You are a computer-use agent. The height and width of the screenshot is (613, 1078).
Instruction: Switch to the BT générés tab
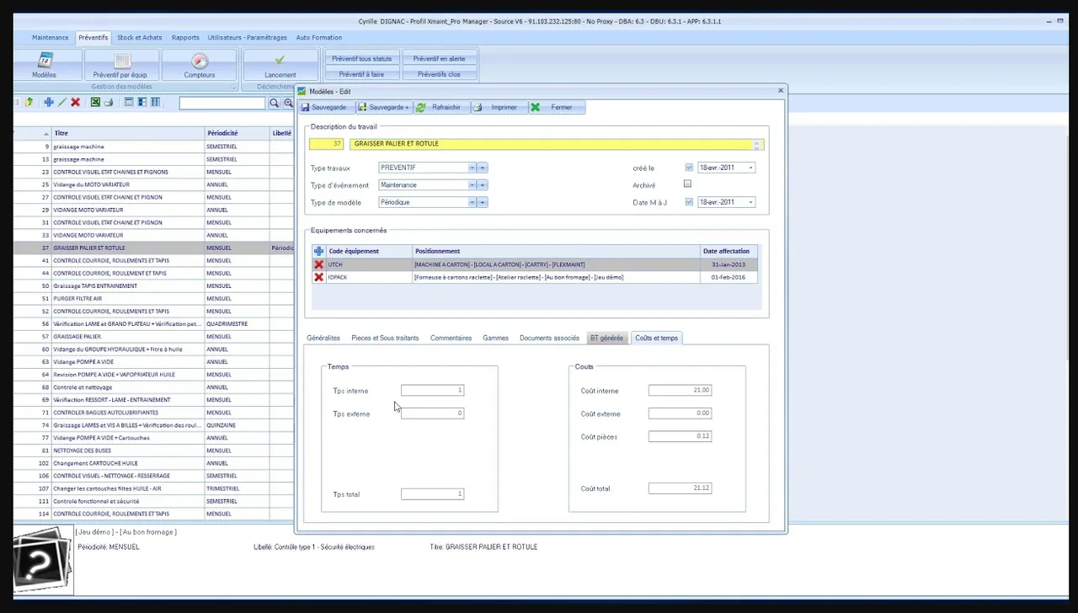pyautogui.click(x=606, y=338)
